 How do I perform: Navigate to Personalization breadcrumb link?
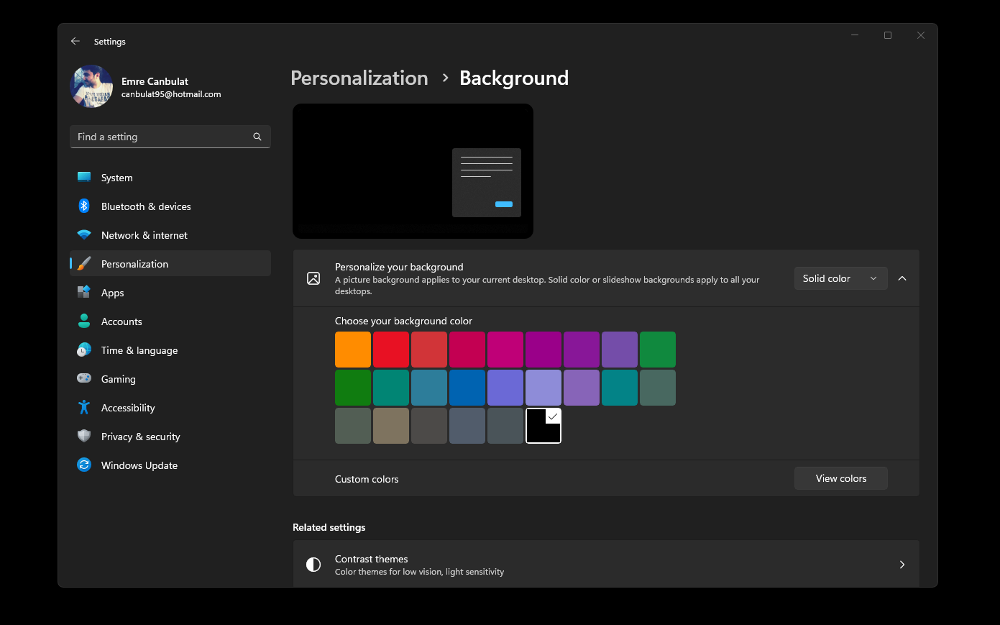(x=359, y=78)
